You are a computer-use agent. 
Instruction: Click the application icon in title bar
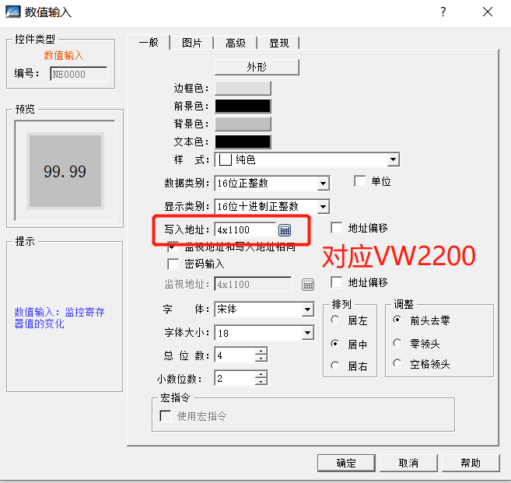pyautogui.click(x=12, y=12)
